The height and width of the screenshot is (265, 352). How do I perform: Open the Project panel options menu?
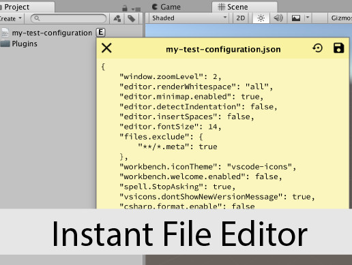click(136, 9)
